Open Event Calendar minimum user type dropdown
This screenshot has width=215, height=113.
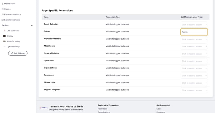coord(194,25)
